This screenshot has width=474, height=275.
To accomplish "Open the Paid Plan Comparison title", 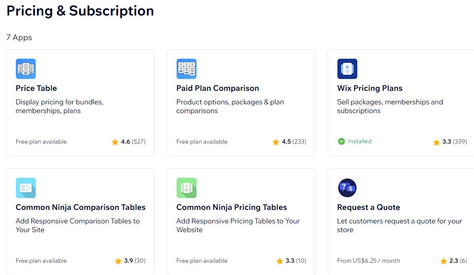I will [218, 88].
